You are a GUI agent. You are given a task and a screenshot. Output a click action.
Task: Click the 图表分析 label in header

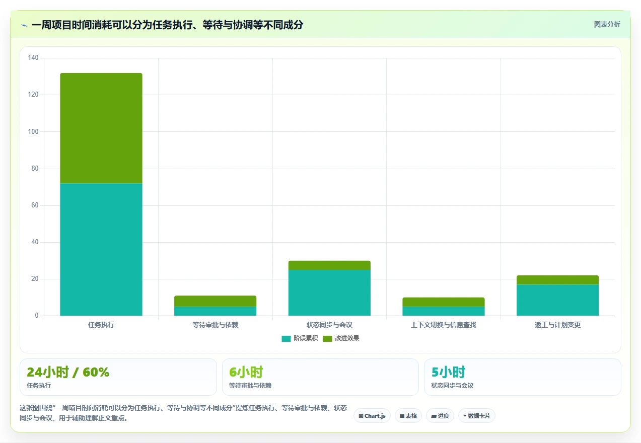pos(607,24)
